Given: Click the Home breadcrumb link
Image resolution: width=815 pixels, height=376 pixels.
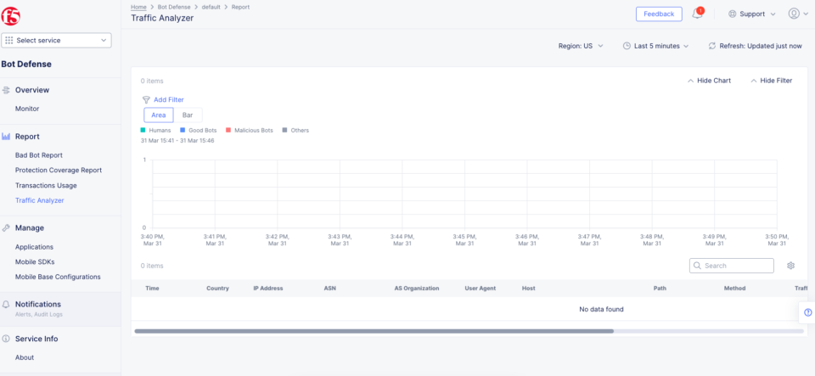Looking at the screenshot, I should click(x=138, y=7).
